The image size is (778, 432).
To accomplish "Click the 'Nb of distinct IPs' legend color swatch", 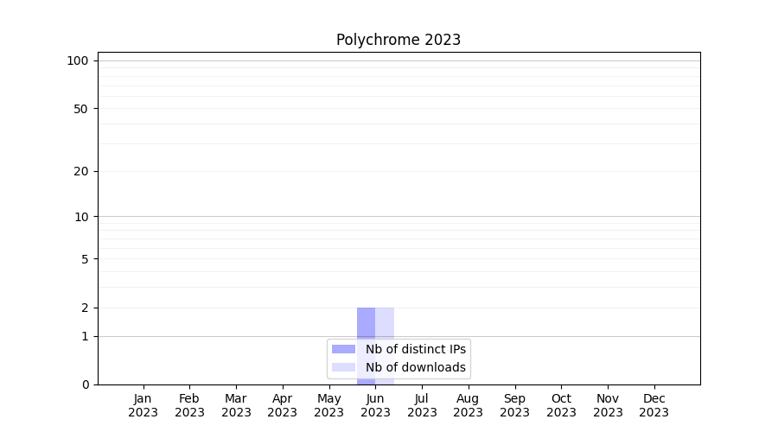I will click(343, 349).
